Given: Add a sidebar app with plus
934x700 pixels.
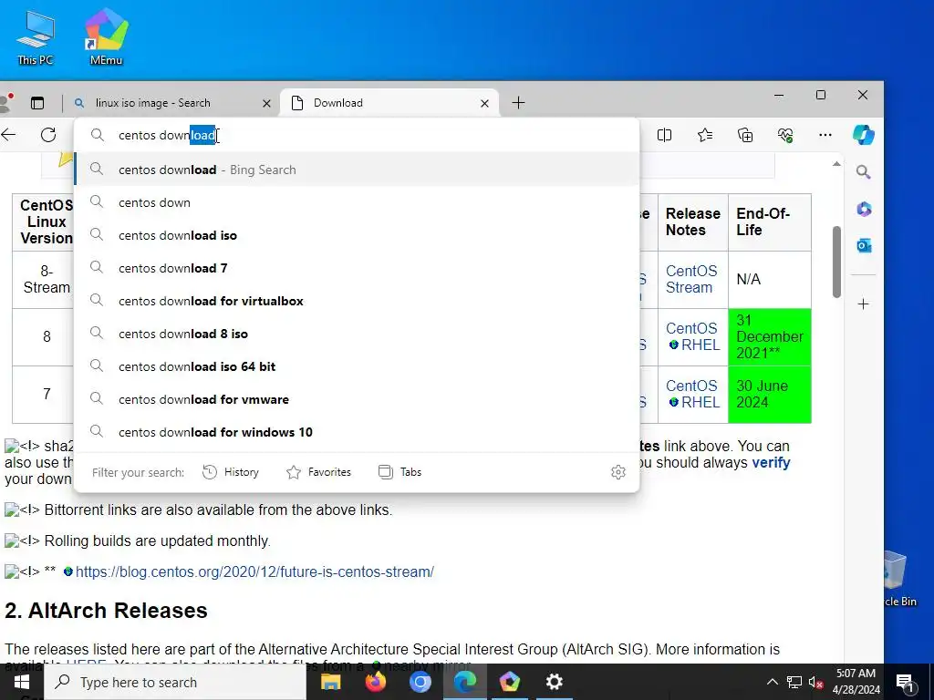Looking at the screenshot, I should point(863,304).
